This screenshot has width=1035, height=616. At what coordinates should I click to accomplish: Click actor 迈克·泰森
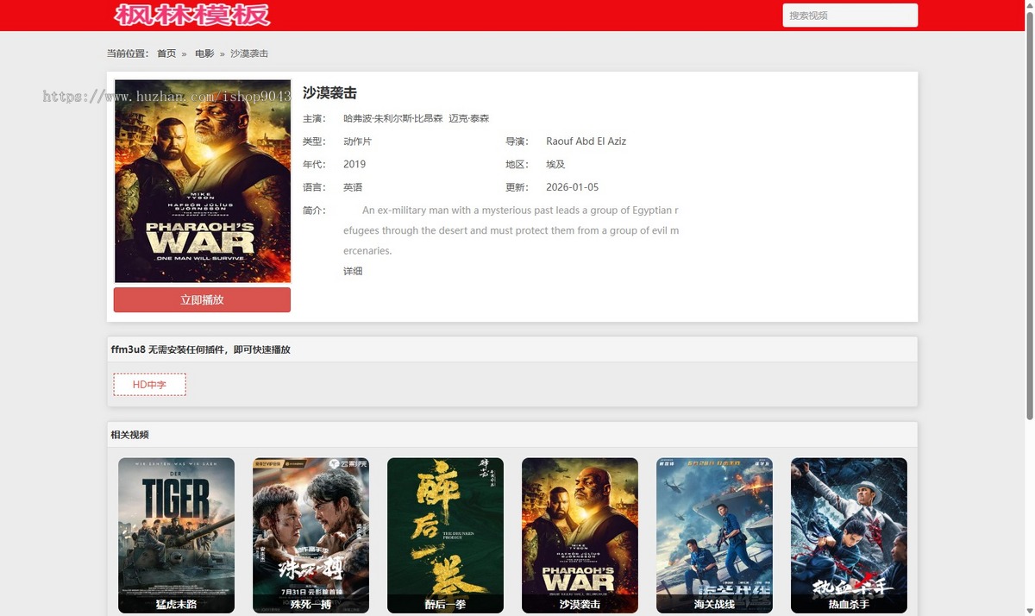[x=469, y=118]
